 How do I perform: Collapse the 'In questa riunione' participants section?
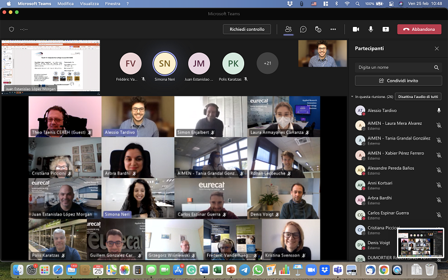[x=352, y=97]
